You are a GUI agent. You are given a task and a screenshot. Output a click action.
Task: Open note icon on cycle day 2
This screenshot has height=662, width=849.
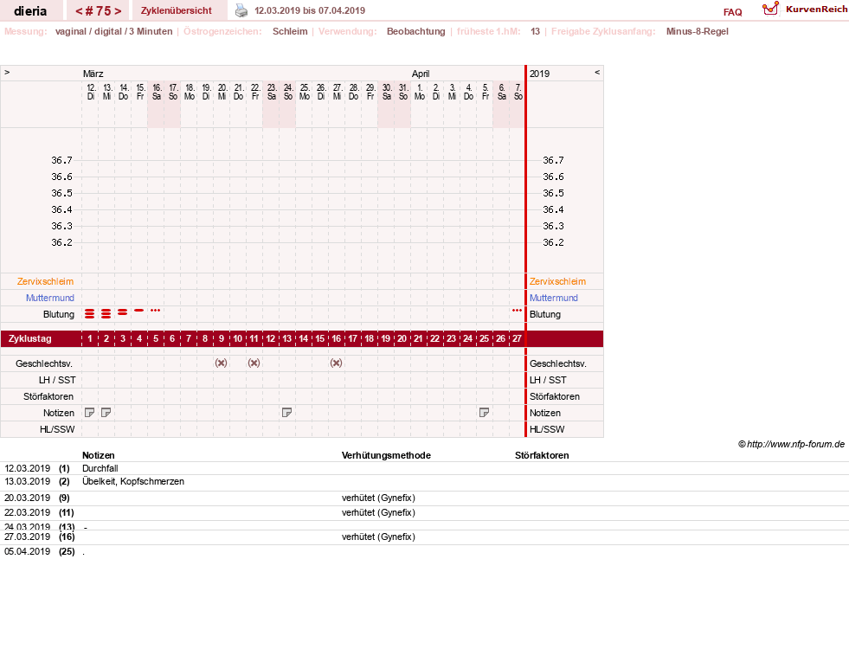click(x=106, y=413)
